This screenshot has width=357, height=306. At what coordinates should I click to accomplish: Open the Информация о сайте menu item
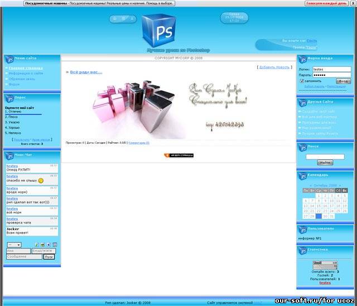(x=26, y=73)
